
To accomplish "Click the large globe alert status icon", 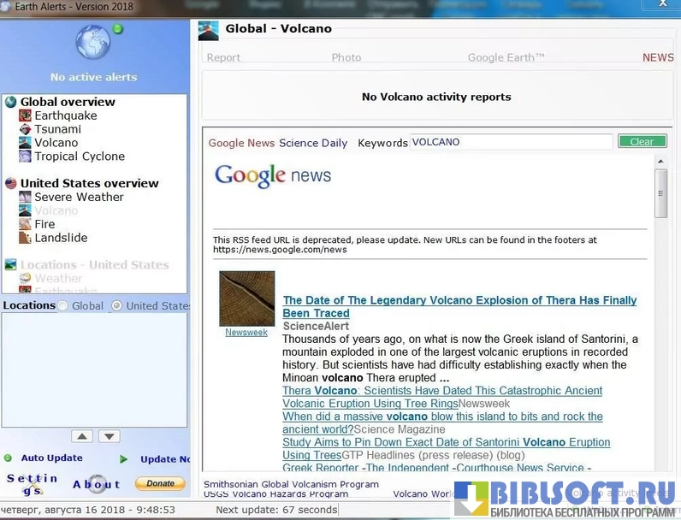I will tap(92, 44).
